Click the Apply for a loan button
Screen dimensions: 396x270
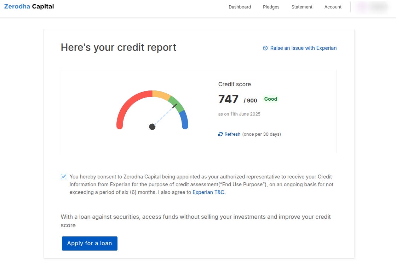coord(90,243)
